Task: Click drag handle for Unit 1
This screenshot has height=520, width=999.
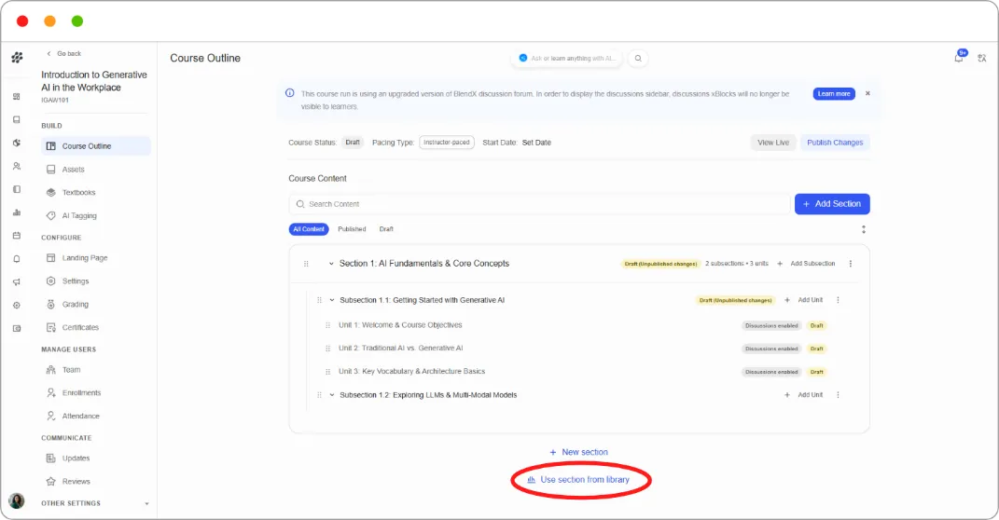Action: tap(328, 325)
